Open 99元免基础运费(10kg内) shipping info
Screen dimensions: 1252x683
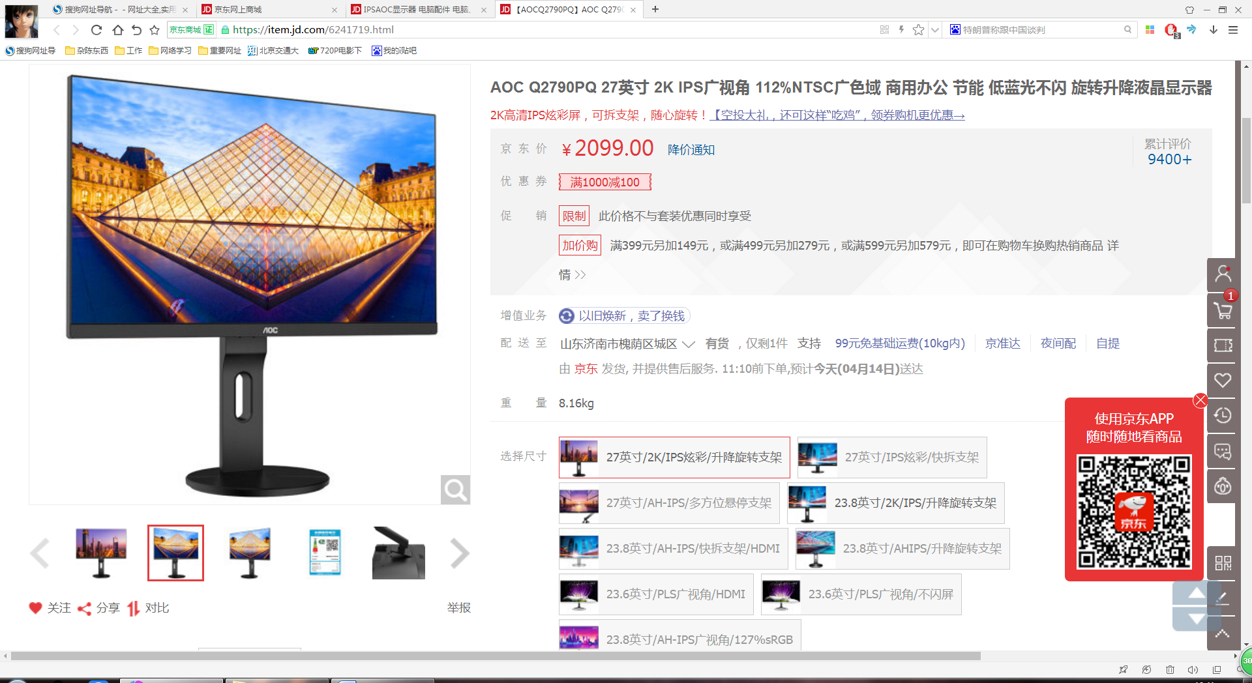(x=900, y=343)
